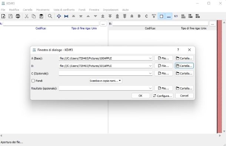
Task: Click the Save floppy disk toolbar icon
Action: point(10,16)
